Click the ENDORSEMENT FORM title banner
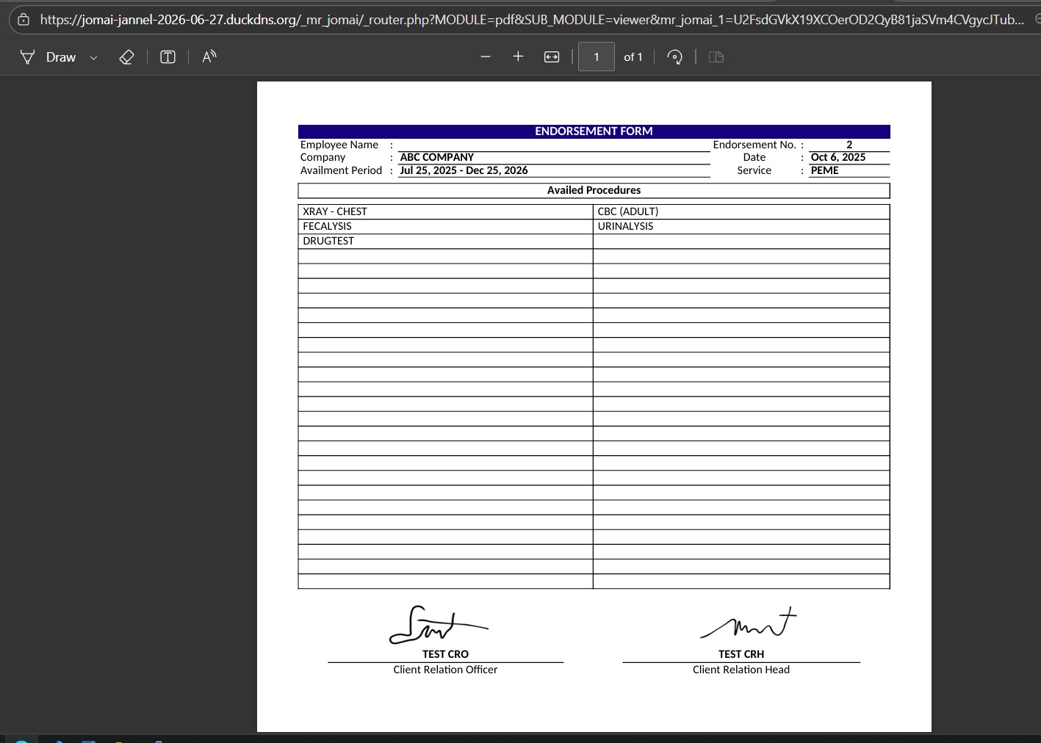1041x743 pixels. pos(594,131)
